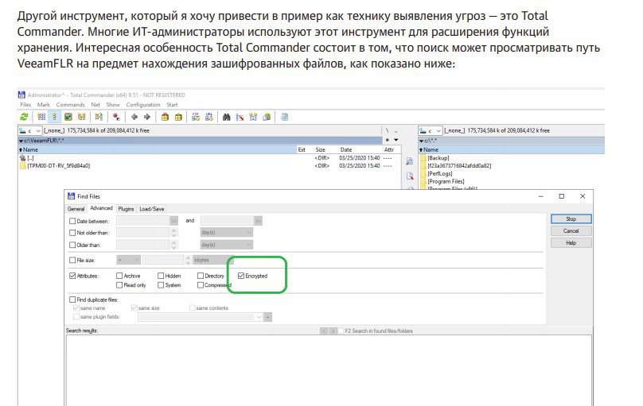Switch to the Load/Save tab
The image size is (643, 406).
(152, 209)
